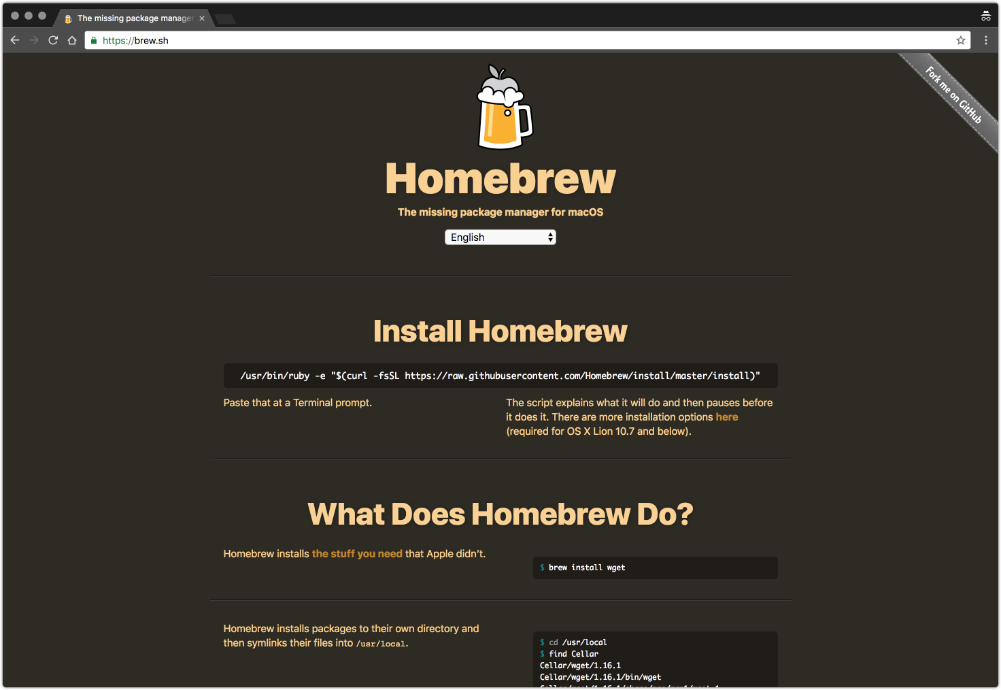The width and height of the screenshot is (1001, 690).
Task: Click the 'brew install wget' code block
Action: [x=656, y=568]
